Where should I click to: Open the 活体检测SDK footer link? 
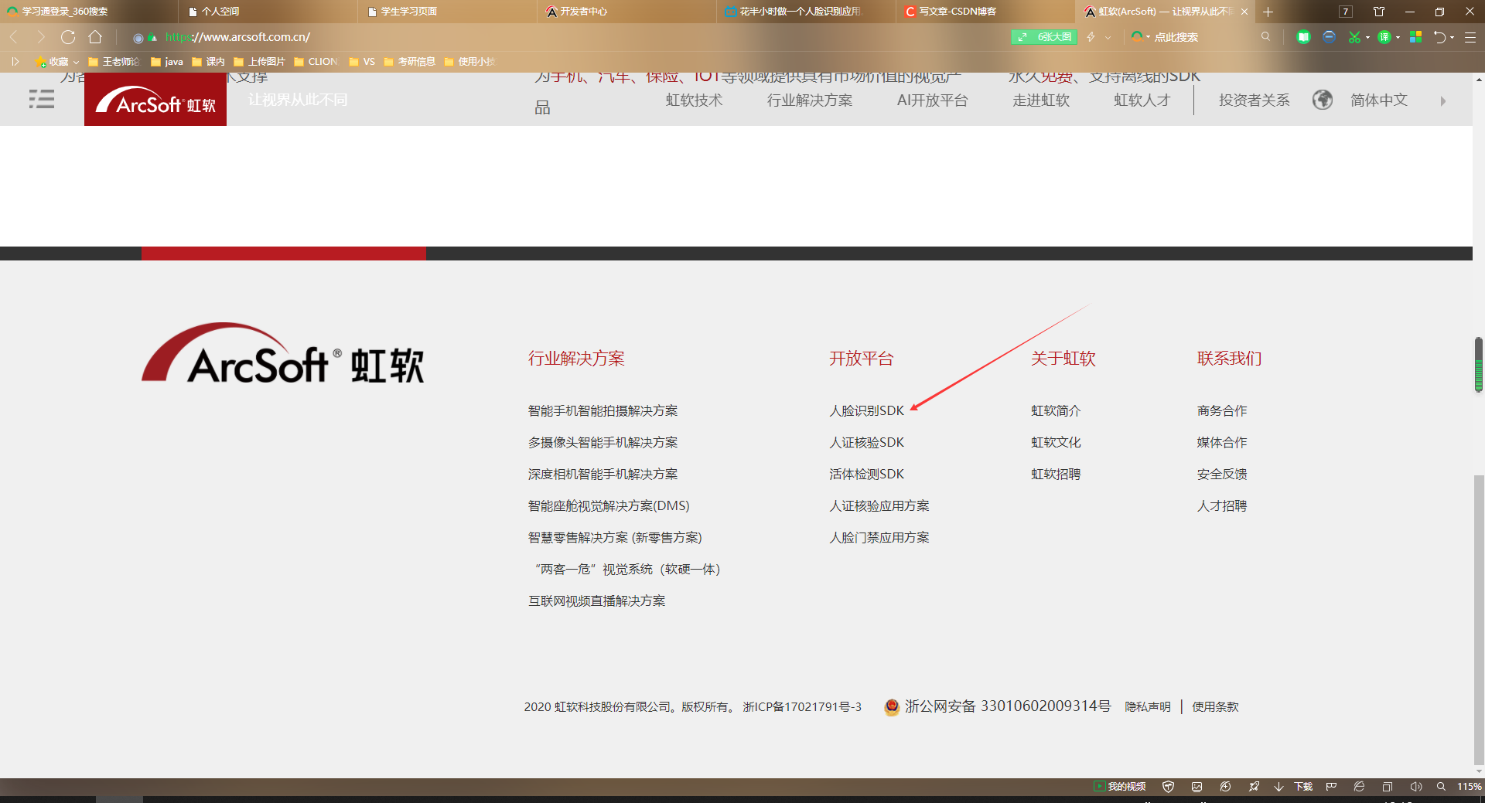pyautogui.click(x=866, y=474)
